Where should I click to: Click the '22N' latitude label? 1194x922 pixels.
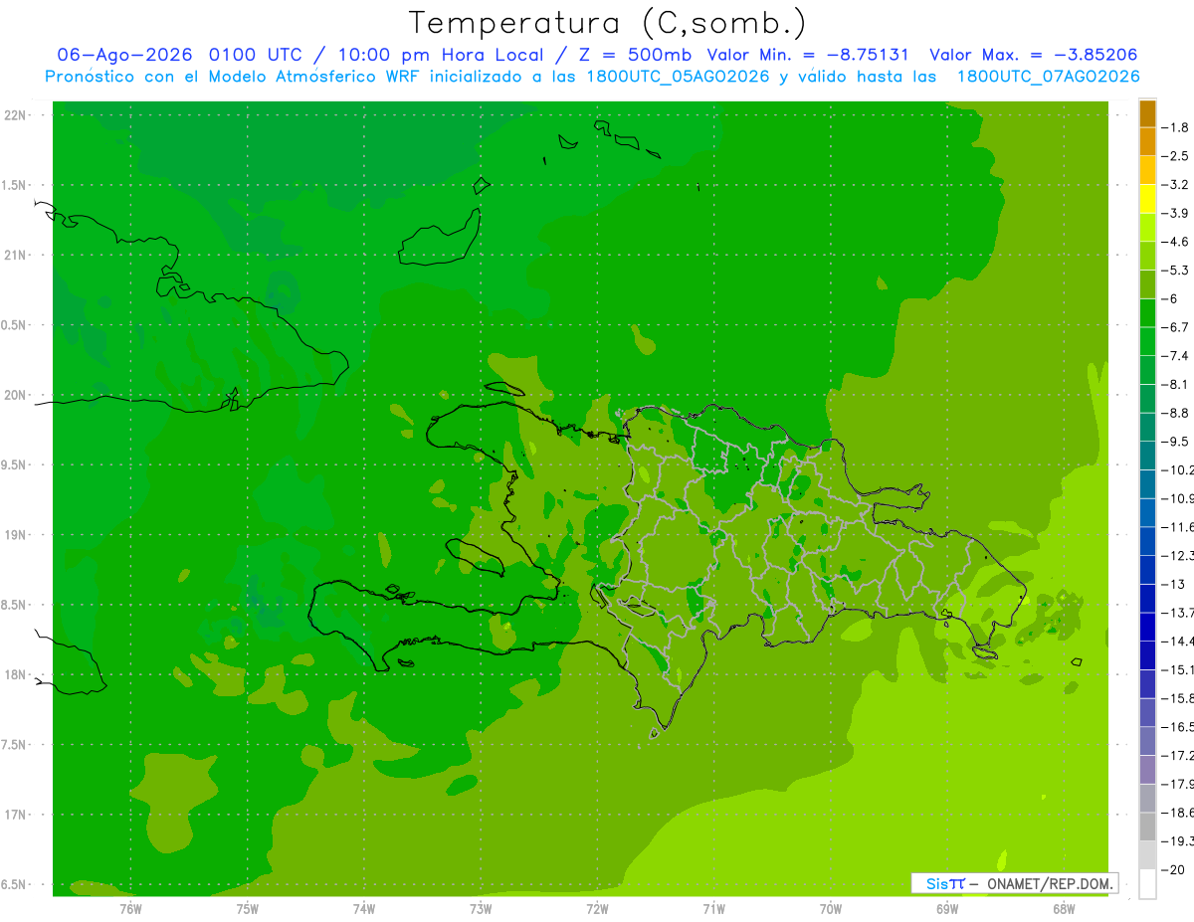pyautogui.click(x=17, y=115)
